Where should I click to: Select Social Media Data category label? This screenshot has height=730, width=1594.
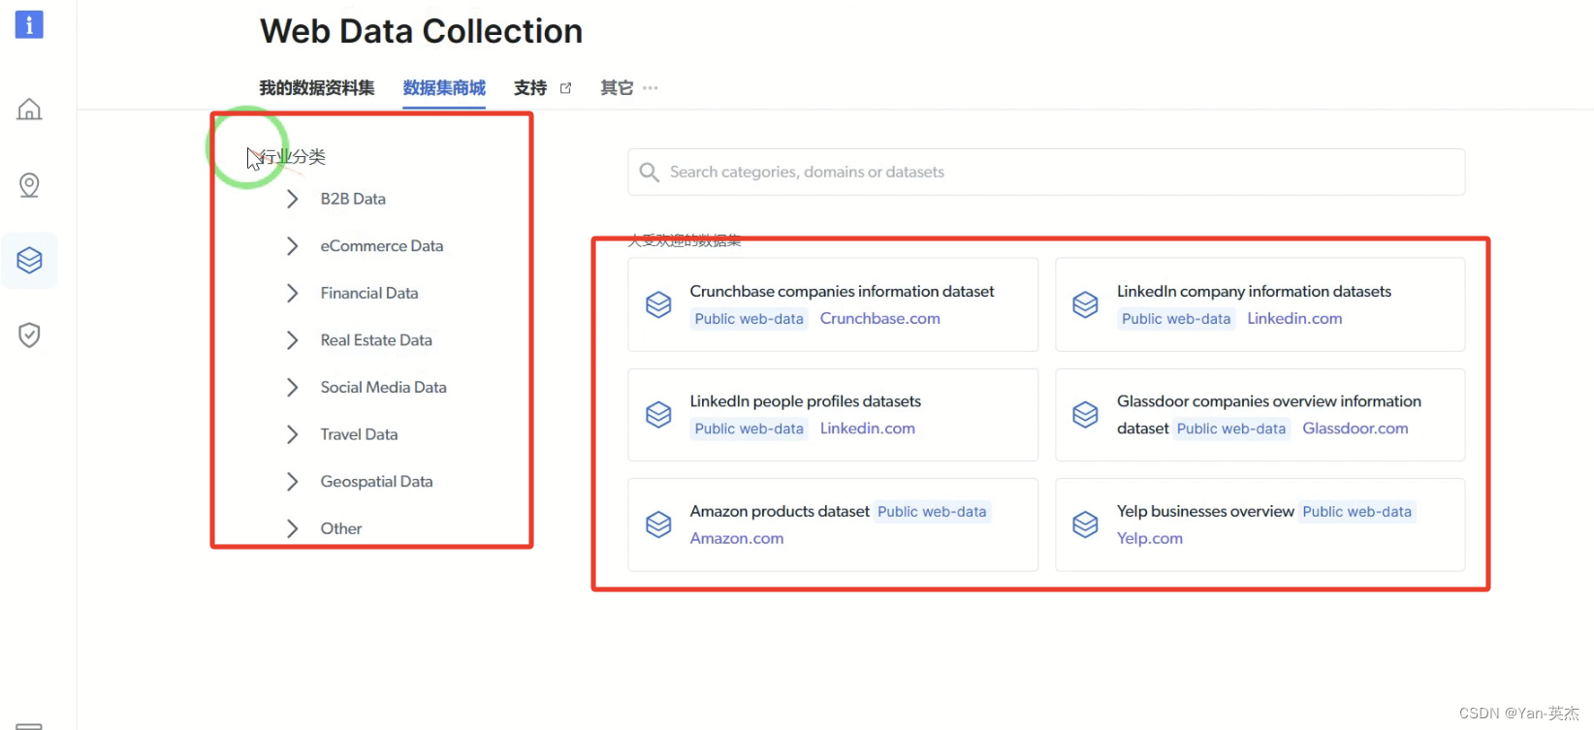pos(384,388)
